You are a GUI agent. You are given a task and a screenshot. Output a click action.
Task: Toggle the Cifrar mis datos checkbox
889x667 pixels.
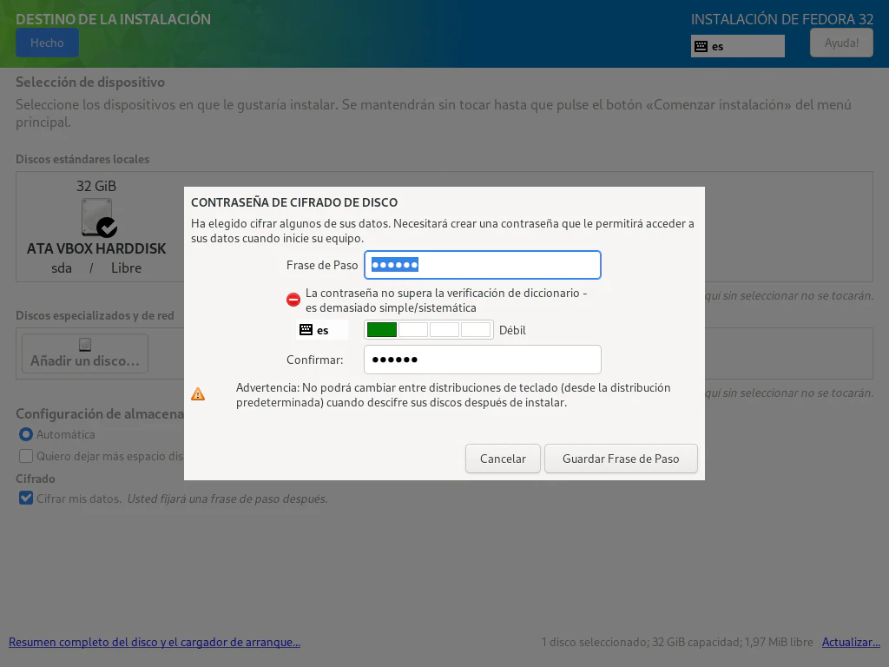[x=26, y=499]
